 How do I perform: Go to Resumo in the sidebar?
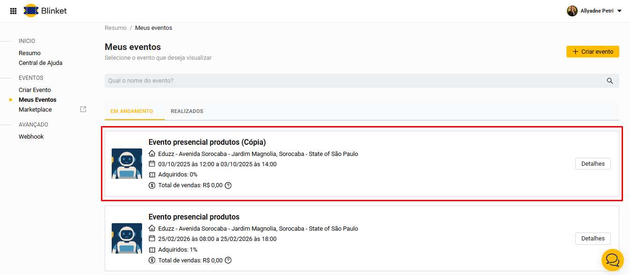pos(29,53)
